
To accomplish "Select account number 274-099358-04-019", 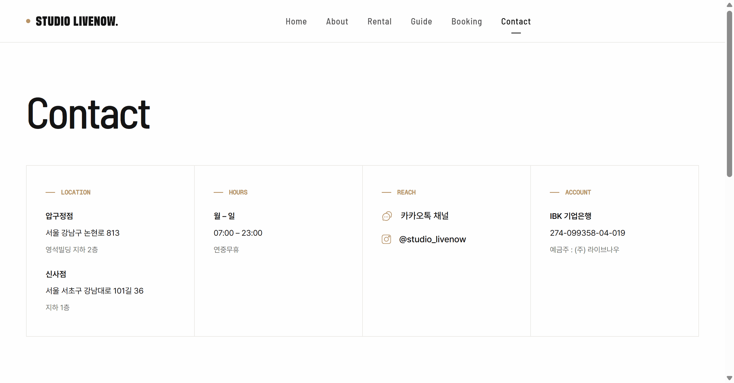I will tap(587, 233).
